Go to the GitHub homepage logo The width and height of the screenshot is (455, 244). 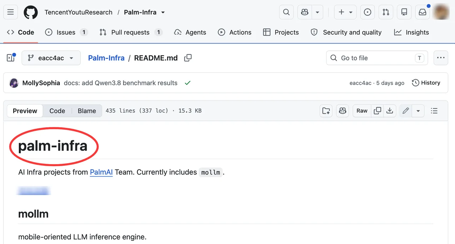[31, 12]
